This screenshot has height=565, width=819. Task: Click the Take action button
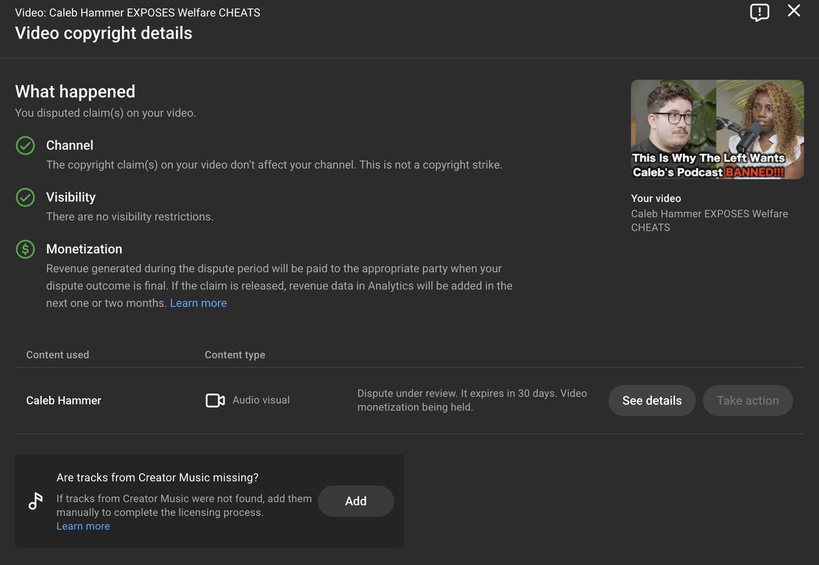(x=747, y=401)
